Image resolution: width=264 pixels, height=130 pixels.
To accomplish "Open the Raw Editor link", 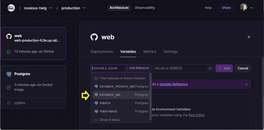I will click(196, 115).
